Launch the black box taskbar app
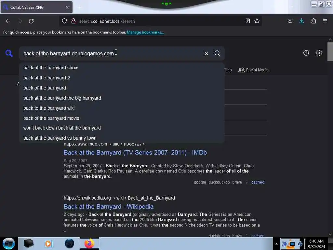 [x=29, y=243]
